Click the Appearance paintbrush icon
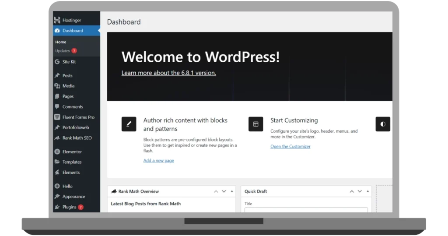This screenshot has height=236, width=448. (57, 197)
